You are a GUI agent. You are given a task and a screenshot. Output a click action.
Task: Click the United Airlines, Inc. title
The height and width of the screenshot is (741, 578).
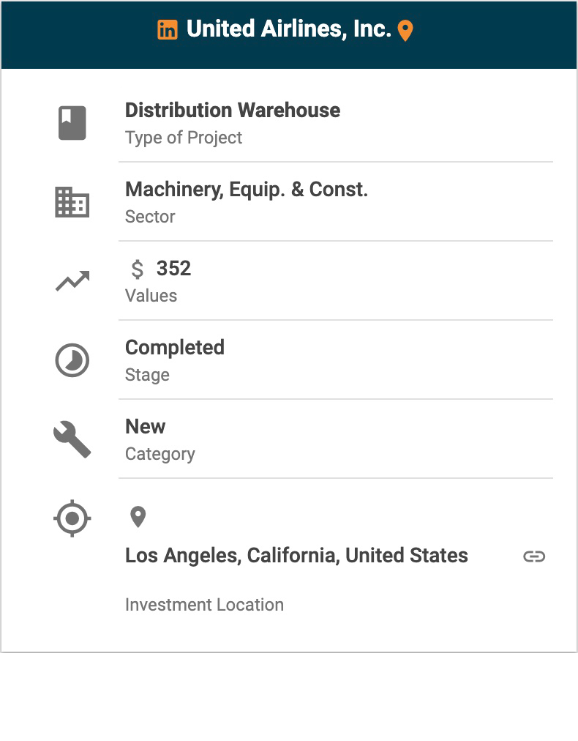(x=288, y=29)
